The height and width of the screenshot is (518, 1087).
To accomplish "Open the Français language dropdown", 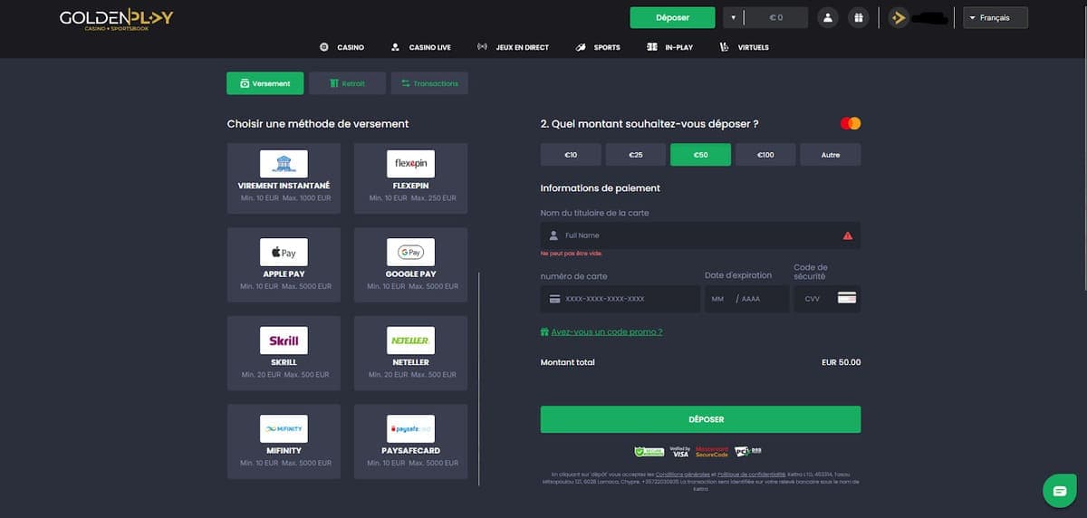I will click(995, 18).
